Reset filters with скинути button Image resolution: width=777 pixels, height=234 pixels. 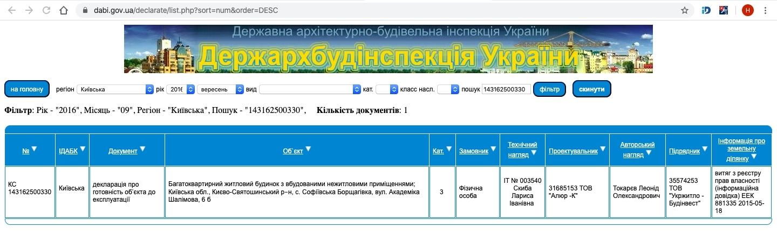coord(592,89)
